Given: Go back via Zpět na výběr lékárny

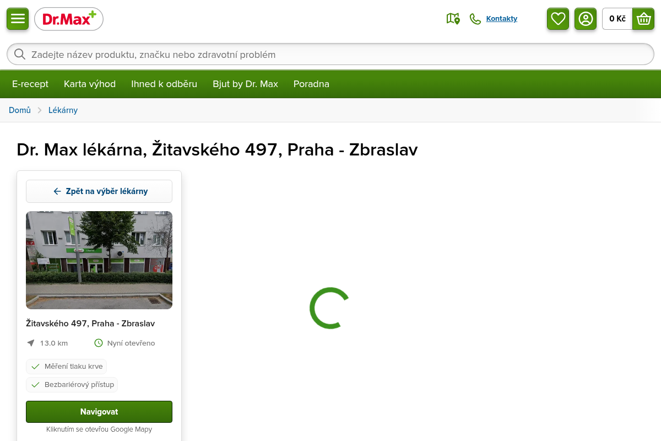Looking at the screenshot, I should click(99, 191).
